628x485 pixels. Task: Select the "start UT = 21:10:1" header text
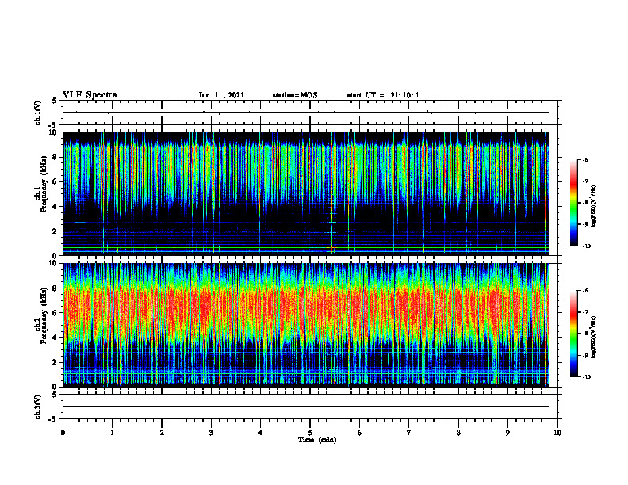point(383,95)
